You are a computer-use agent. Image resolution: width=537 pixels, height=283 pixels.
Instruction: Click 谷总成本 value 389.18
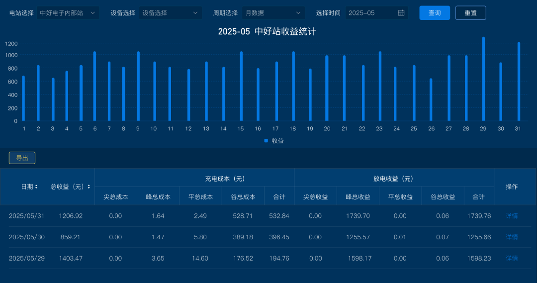[243, 237]
